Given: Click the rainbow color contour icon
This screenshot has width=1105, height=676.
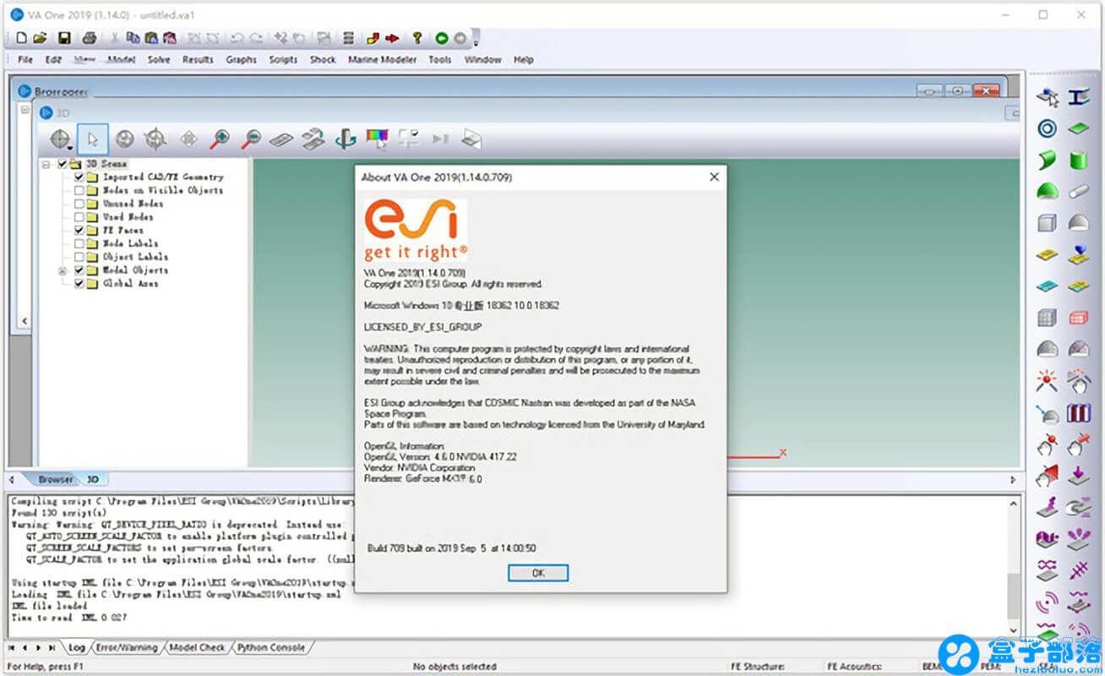Looking at the screenshot, I should [377, 139].
